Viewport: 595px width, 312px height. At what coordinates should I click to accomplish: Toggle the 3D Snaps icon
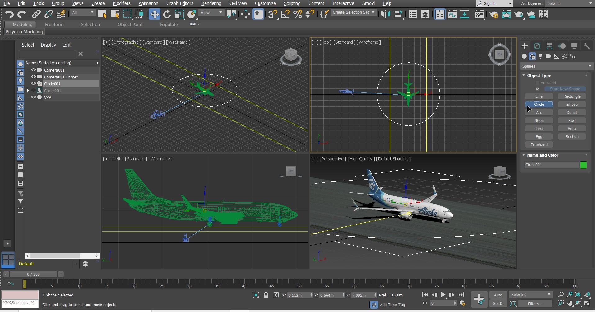(273, 14)
